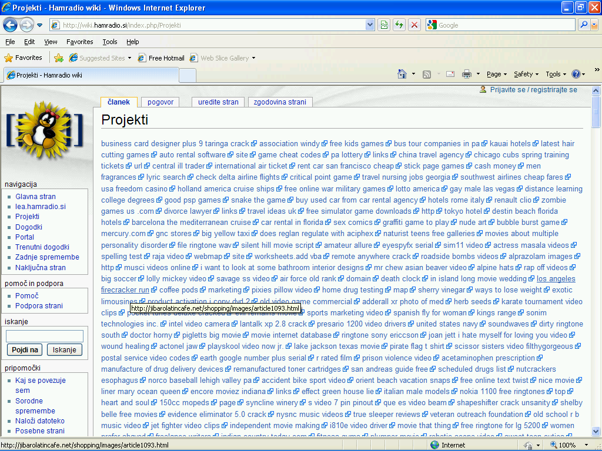Open the View menu
Image resolution: width=602 pixels, height=451 pixels.
tap(51, 42)
